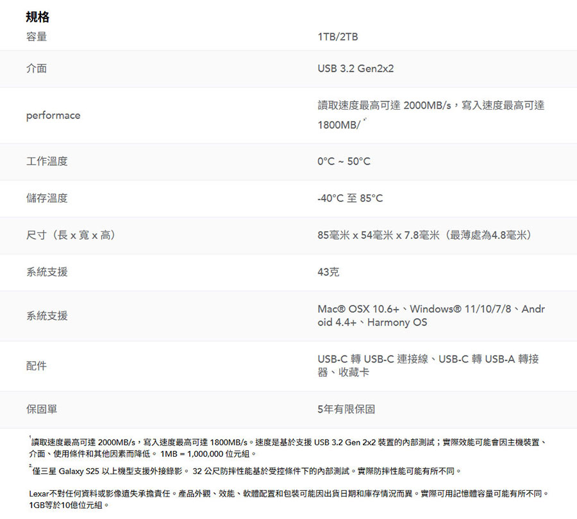Viewport: 577px width, 519px height.
Task: Click the 85毫米 x 54毫米 x 7.8毫米 value
Action: [x=425, y=235]
